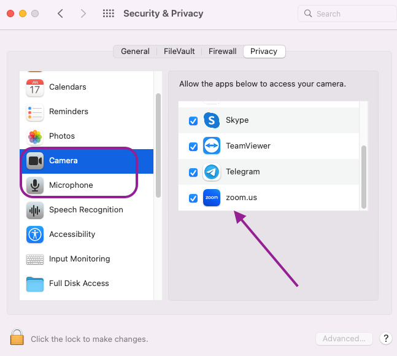Click the Telegram app icon
Viewport: 397px width, 356px height.
[212, 172]
